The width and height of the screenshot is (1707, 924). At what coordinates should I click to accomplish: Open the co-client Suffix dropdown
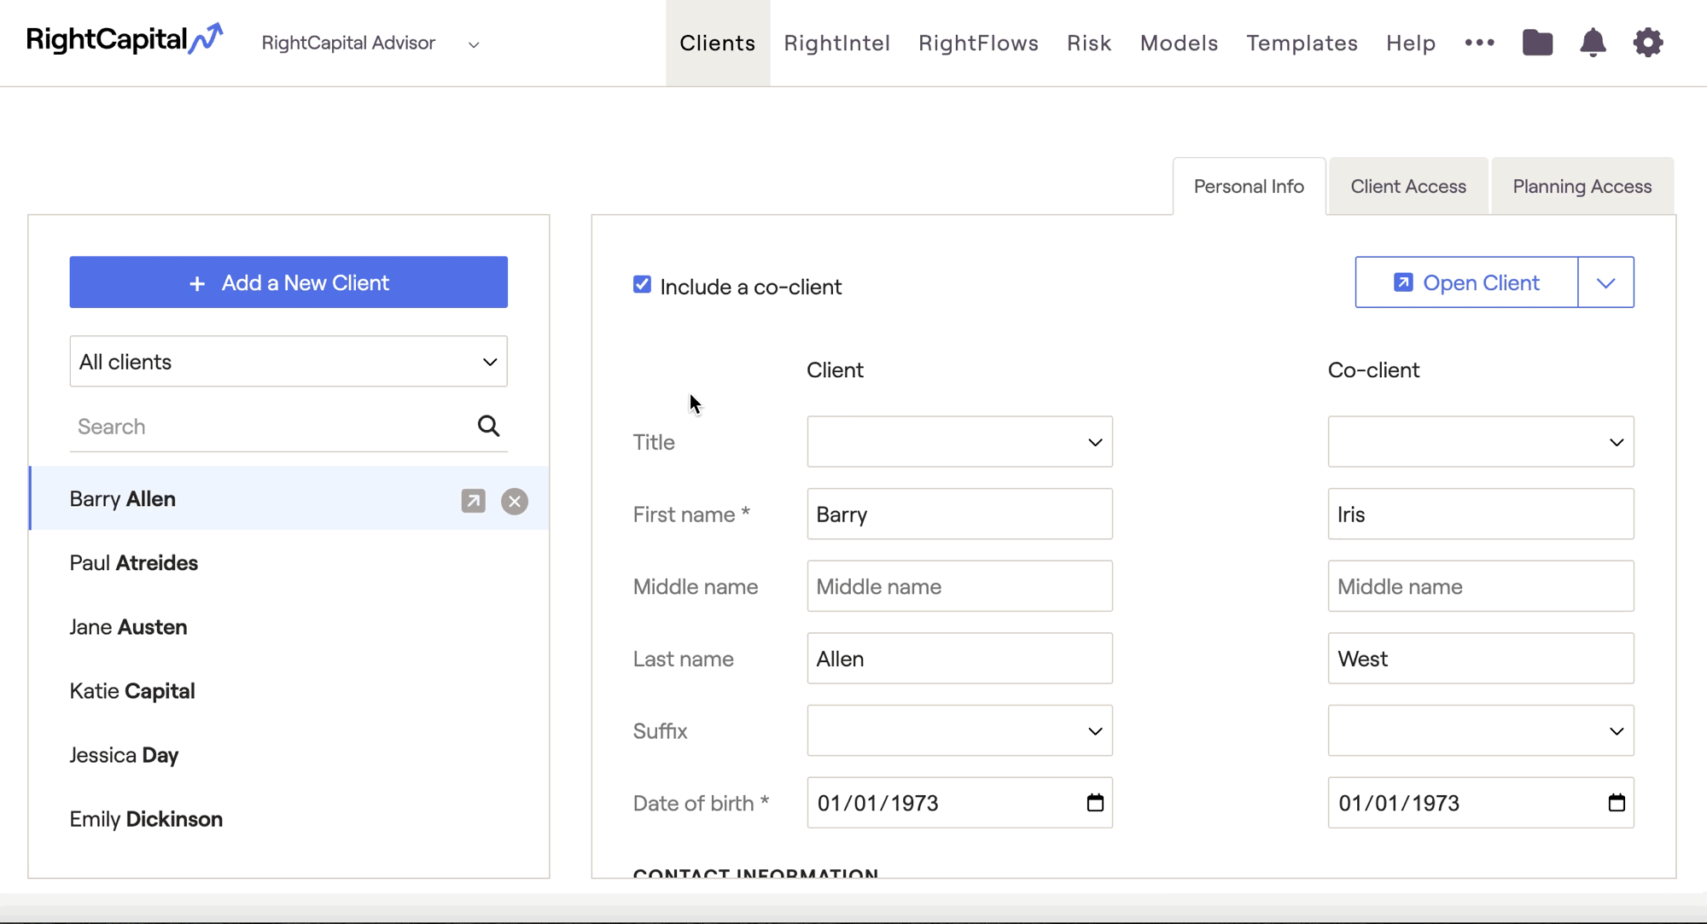coord(1481,730)
